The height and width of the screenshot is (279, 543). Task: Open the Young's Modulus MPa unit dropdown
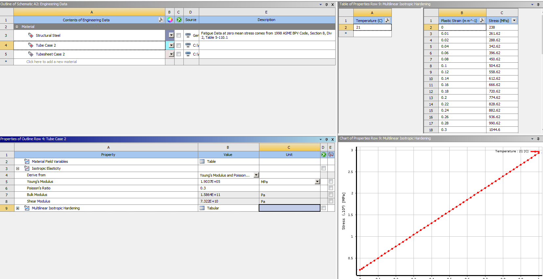click(317, 182)
